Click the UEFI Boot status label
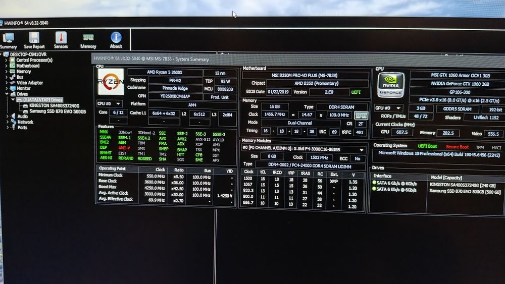 tap(427, 146)
